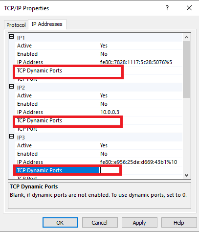The width and height of the screenshot is (199, 232).
Task: Click the vertical scrollbar thumb
Action: pos(186,70)
